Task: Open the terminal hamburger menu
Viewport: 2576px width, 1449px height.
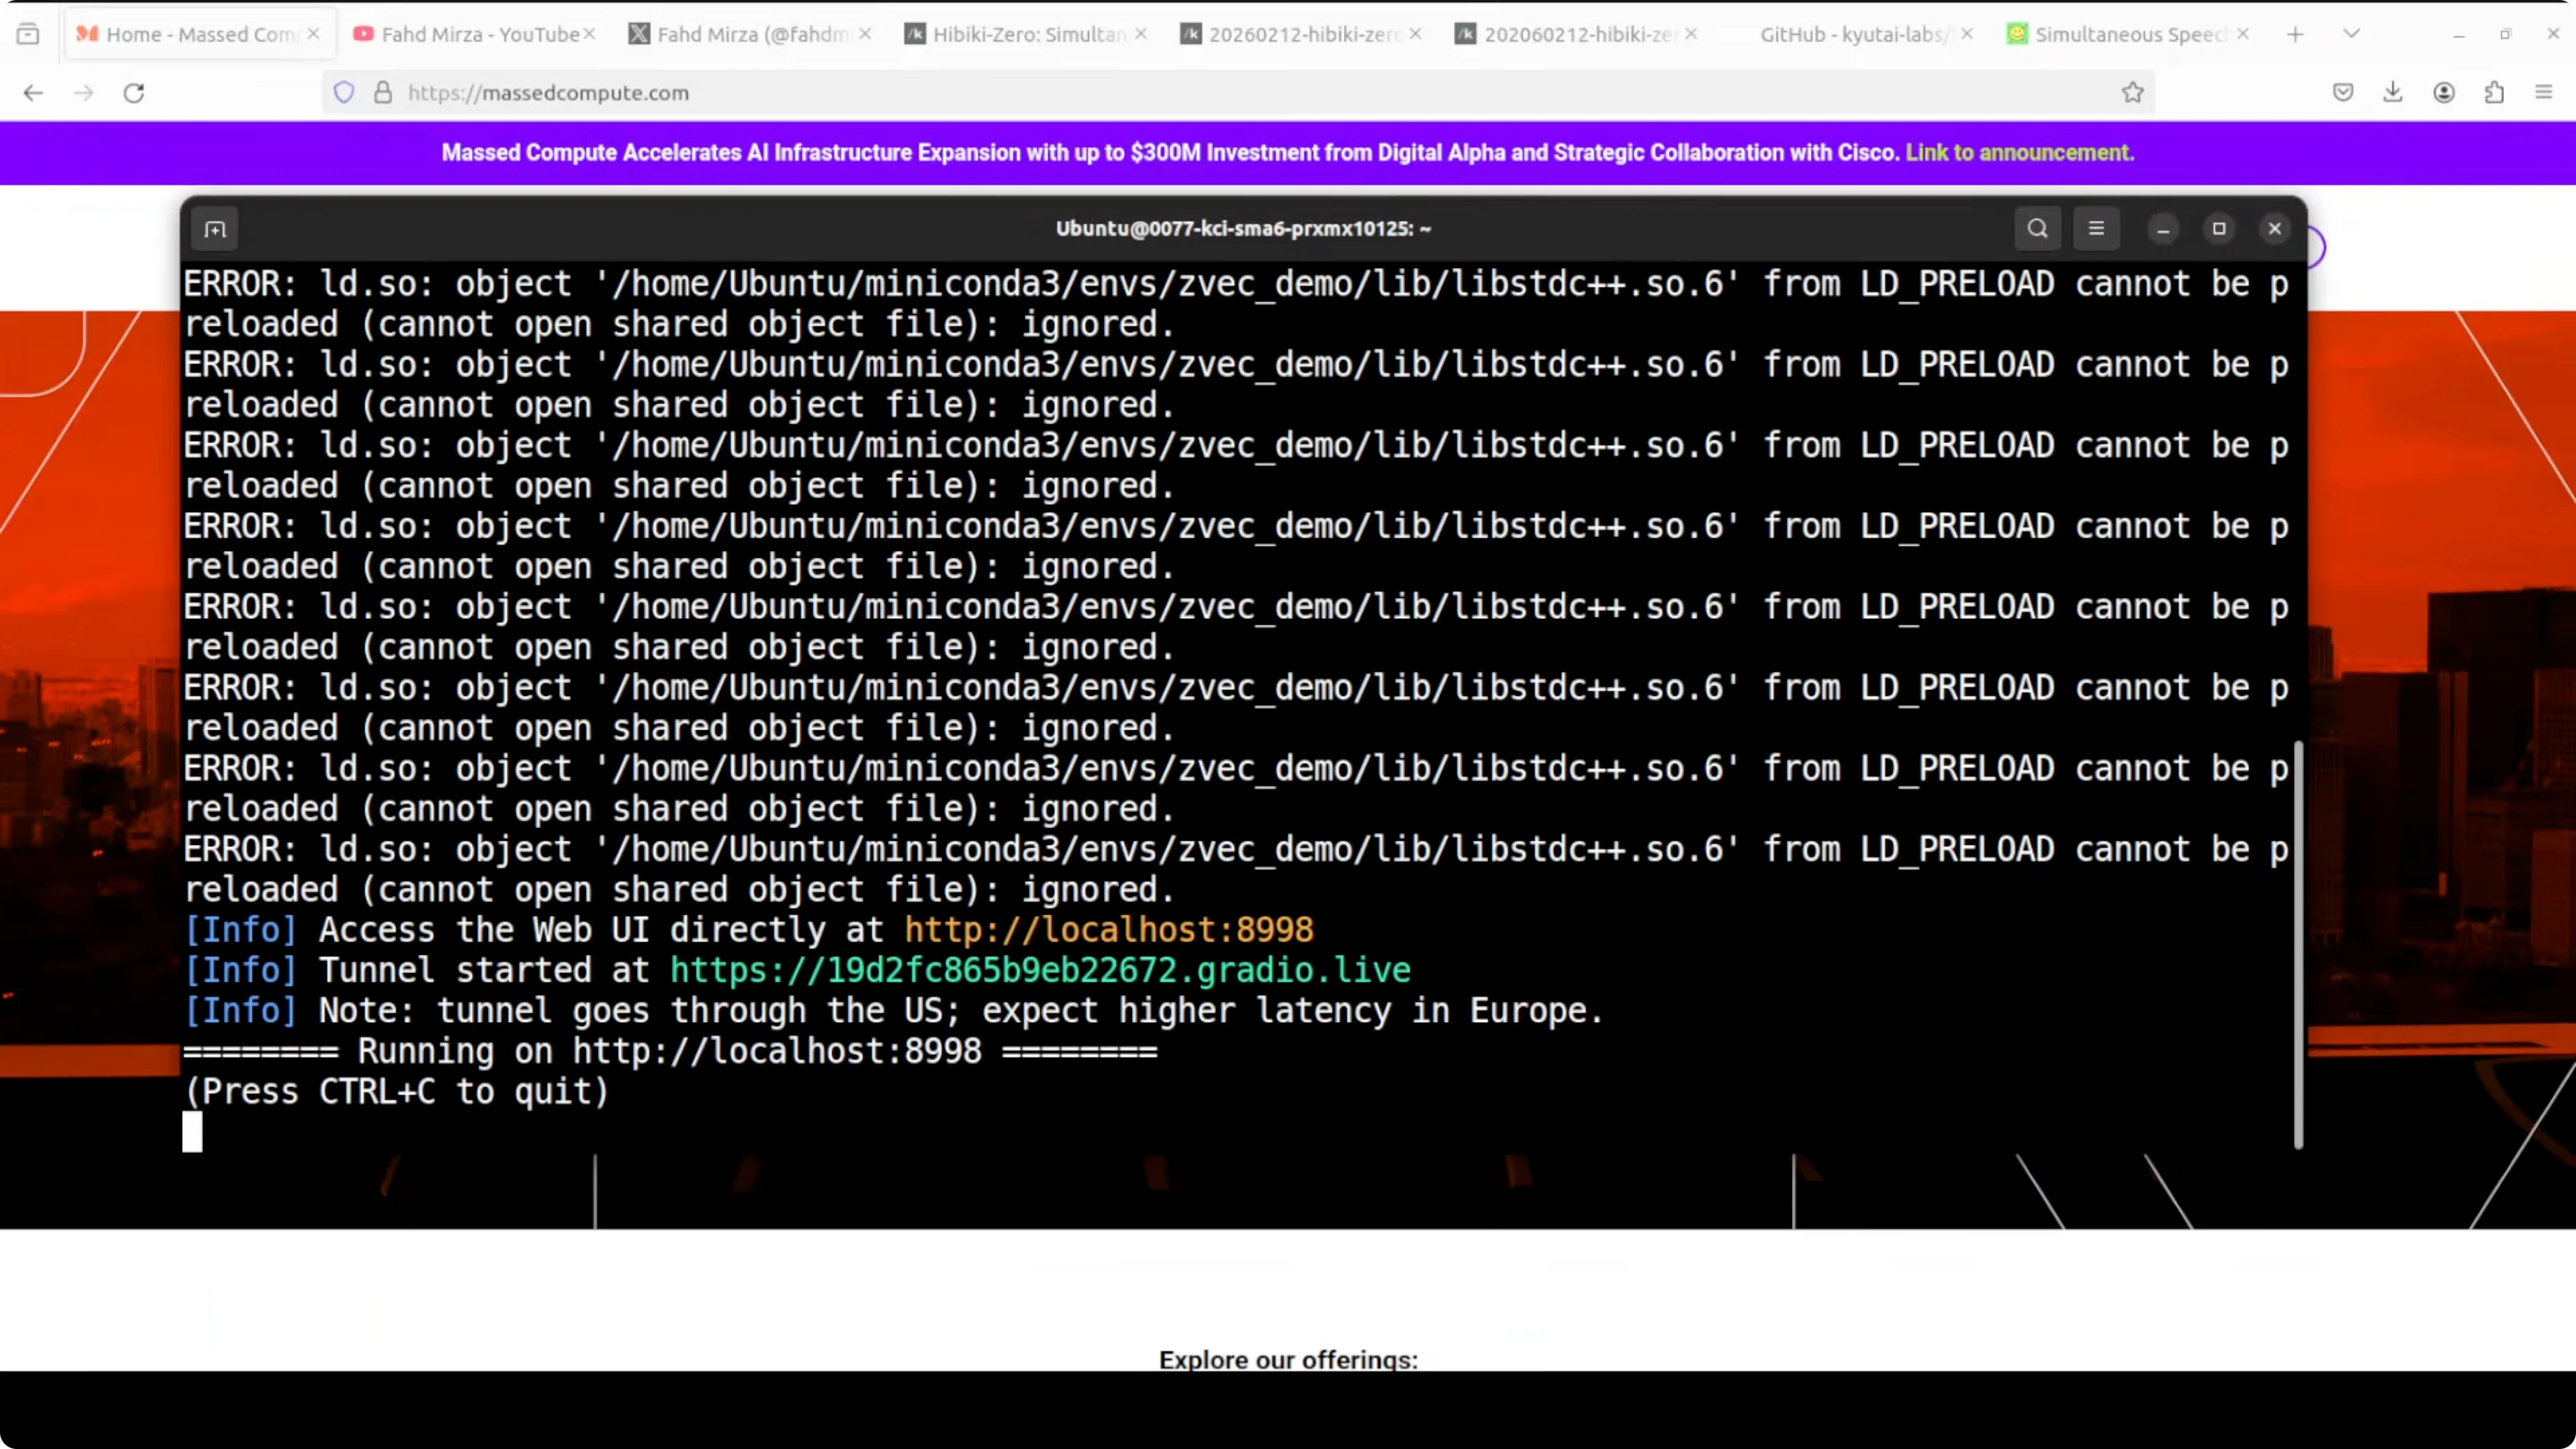Action: click(2096, 229)
